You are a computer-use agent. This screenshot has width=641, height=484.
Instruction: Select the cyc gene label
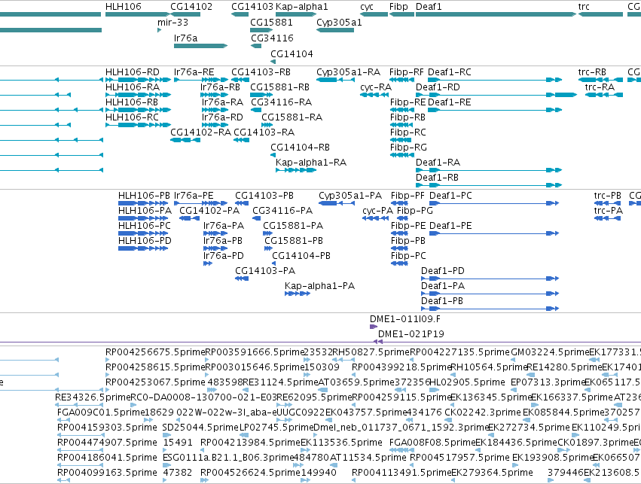(367, 7)
